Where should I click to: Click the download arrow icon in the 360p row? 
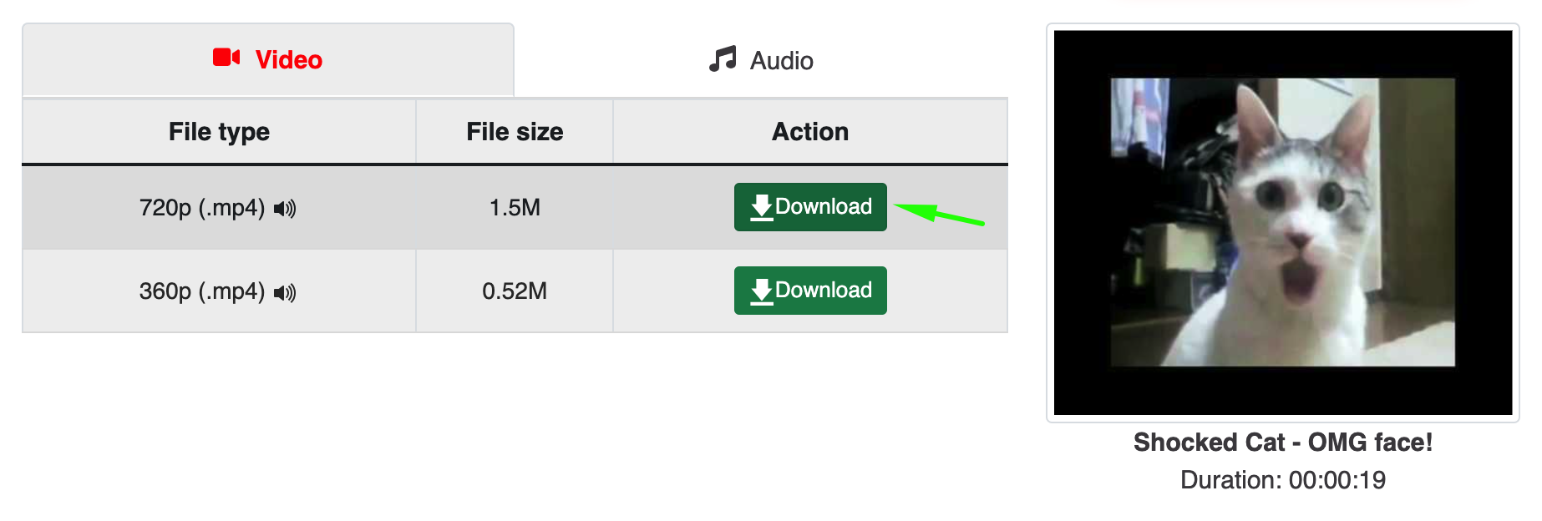pos(761,291)
